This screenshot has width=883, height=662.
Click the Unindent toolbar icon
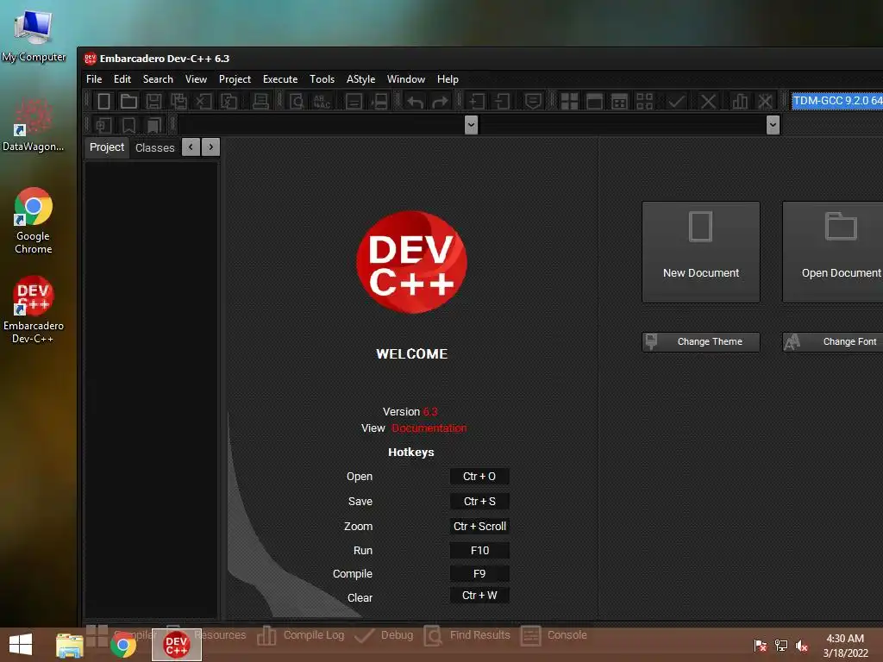[501, 102]
